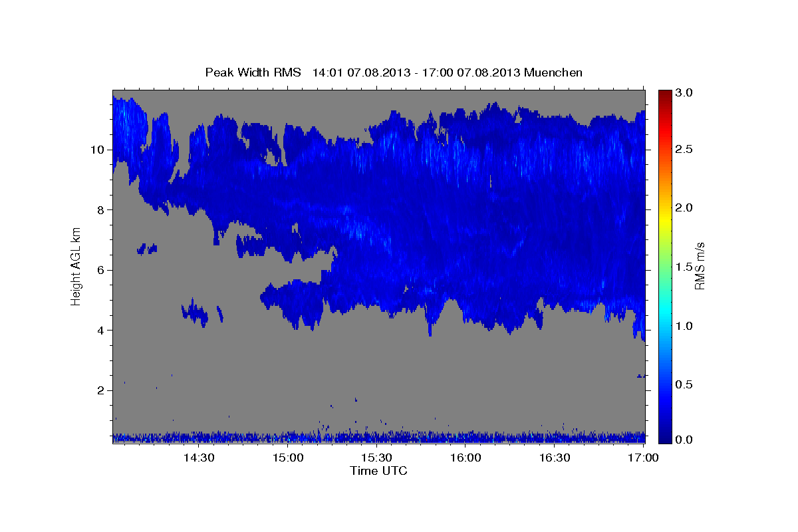
Task: Click height axis label '10'
Action: click(98, 150)
